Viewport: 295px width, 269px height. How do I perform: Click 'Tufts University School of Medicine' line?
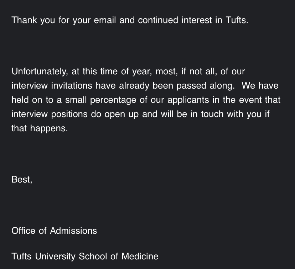(85, 256)
